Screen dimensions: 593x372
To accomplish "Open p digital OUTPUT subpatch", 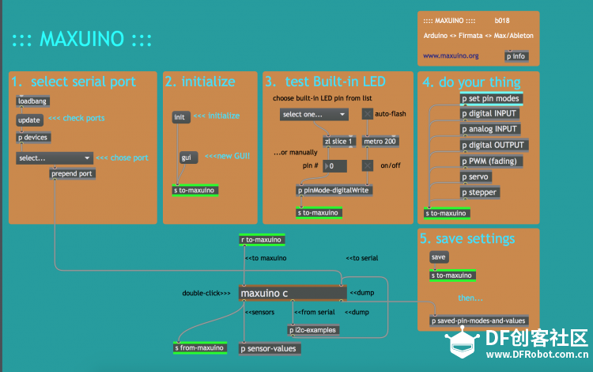I will 493,145.
